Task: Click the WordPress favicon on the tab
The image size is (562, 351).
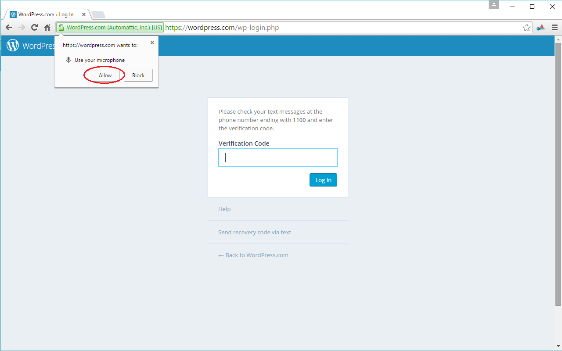Action: click(13, 14)
